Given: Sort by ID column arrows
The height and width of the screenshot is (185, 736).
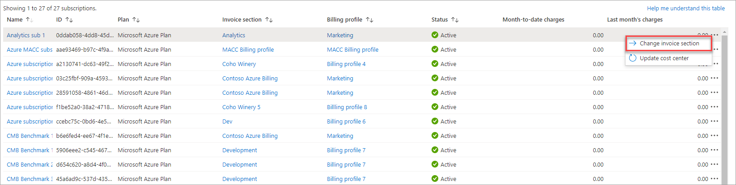Looking at the screenshot, I should (69, 20).
